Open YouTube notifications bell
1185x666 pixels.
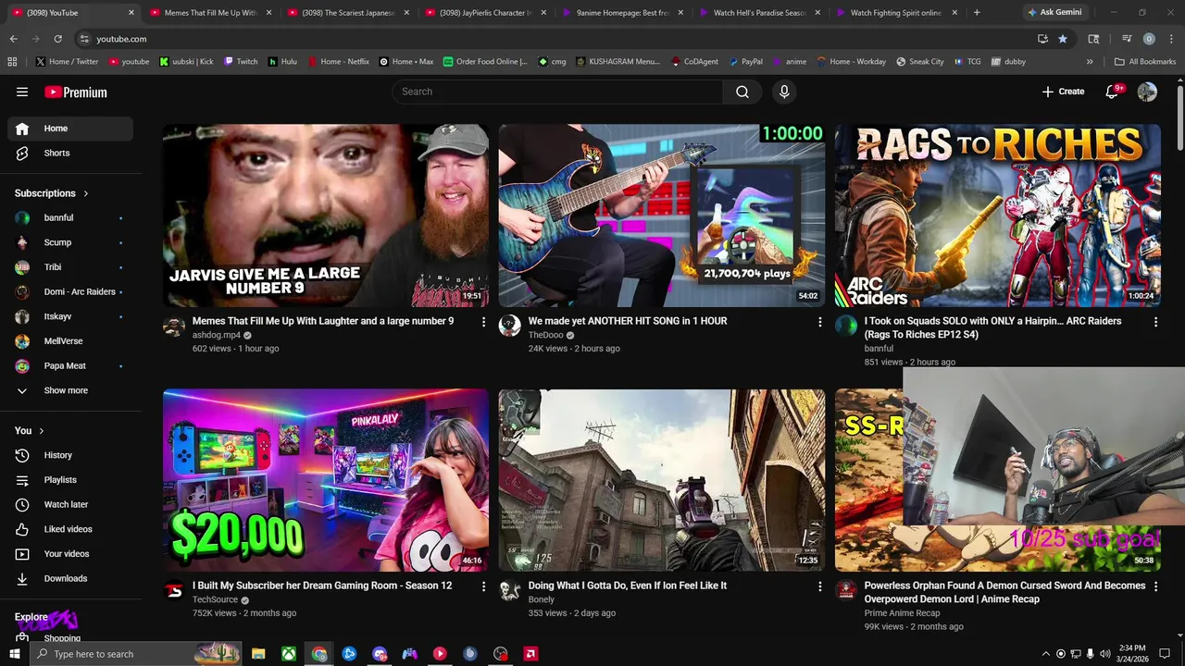point(1114,92)
